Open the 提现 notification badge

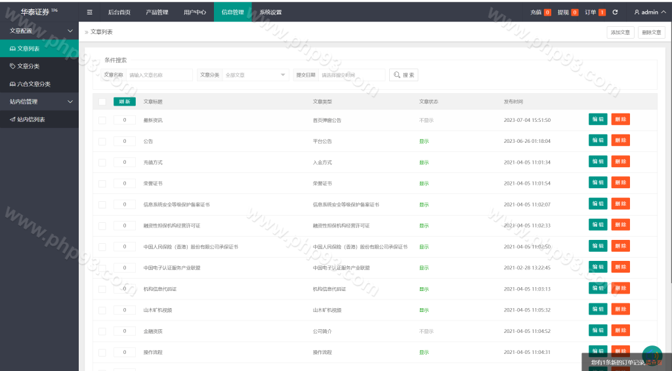(568, 12)
